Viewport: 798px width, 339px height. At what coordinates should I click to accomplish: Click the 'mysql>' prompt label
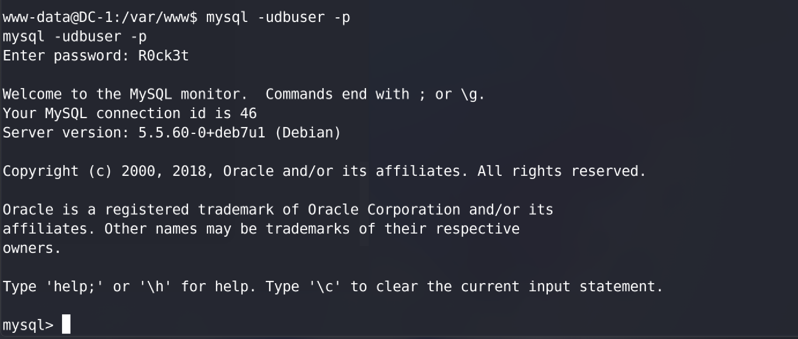[28, 325]
